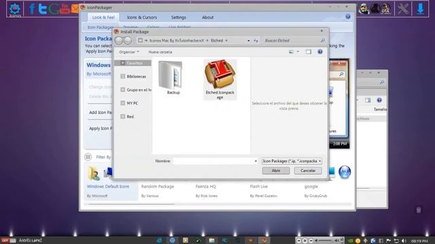Select the blue globe package icon
Image resolution: width=435 pixels, height=244 pixels.
[345, 171]
